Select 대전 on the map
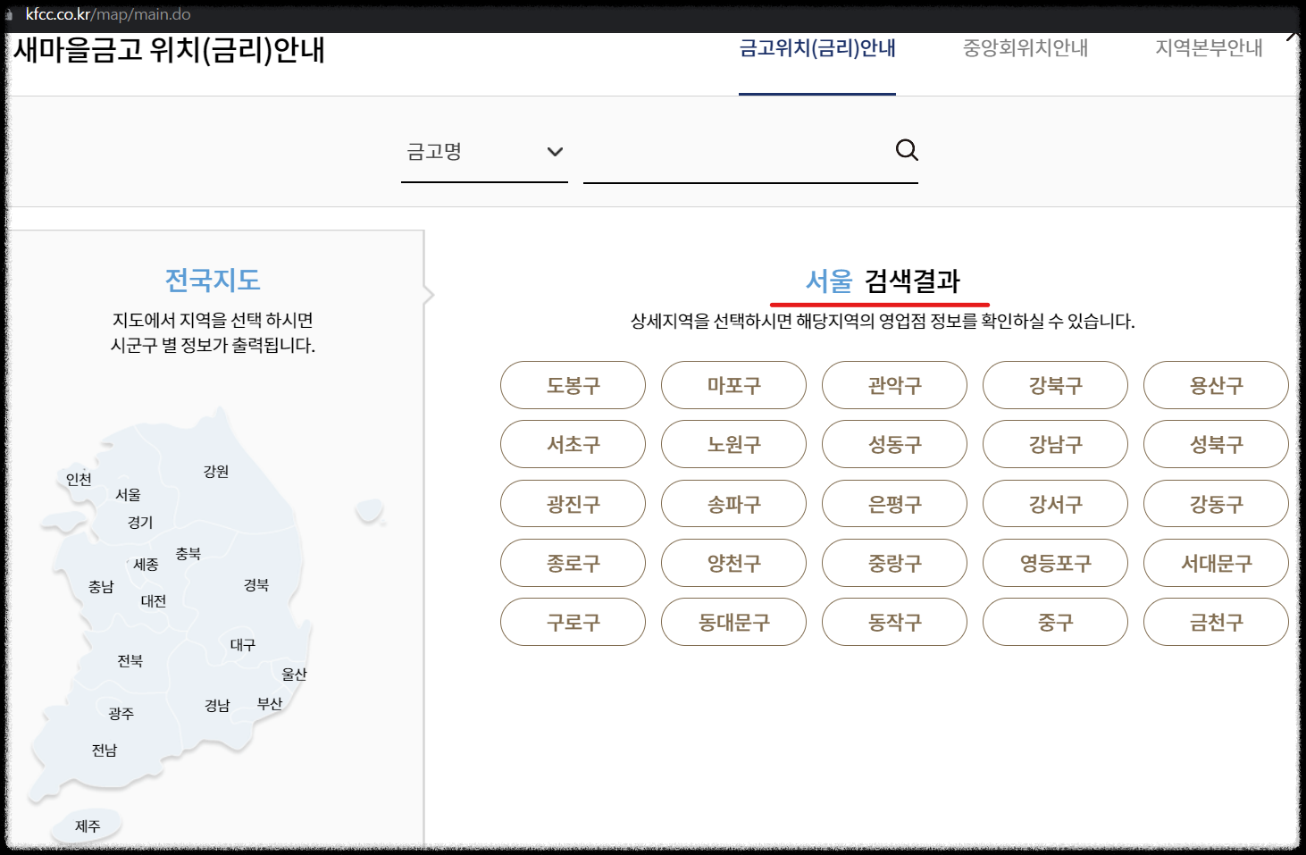Screen dimensions: 1306x855 pyautogui.click(x=154, y=600)
